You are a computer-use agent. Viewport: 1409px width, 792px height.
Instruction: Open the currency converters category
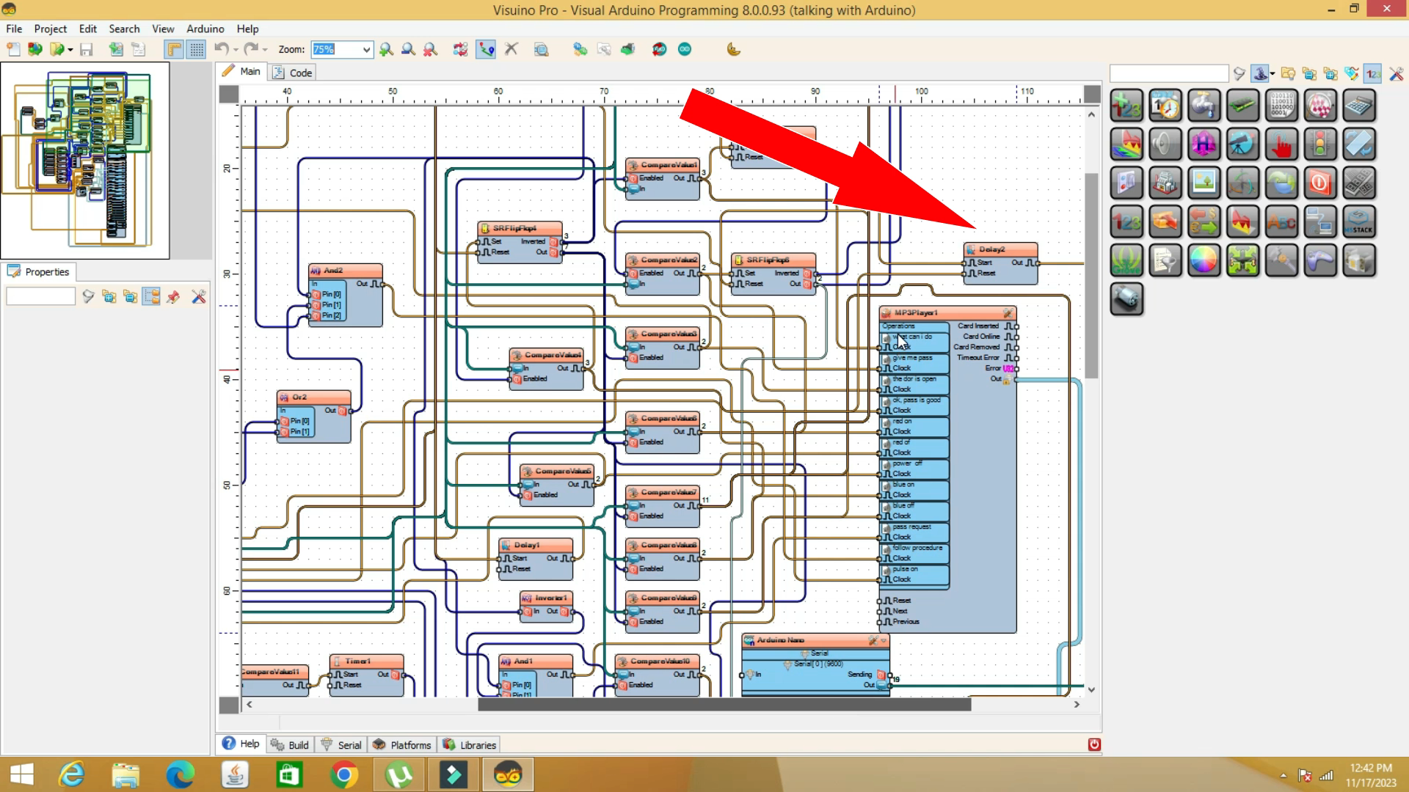pos(1204,221)
